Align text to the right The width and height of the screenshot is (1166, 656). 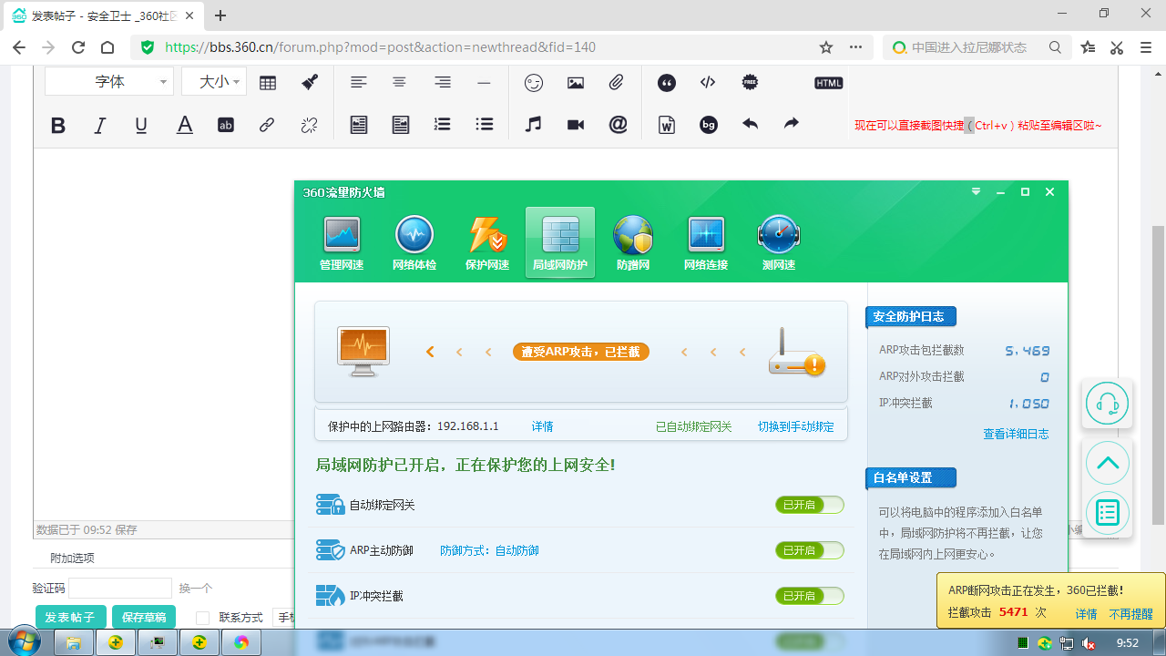coord(443,83)
